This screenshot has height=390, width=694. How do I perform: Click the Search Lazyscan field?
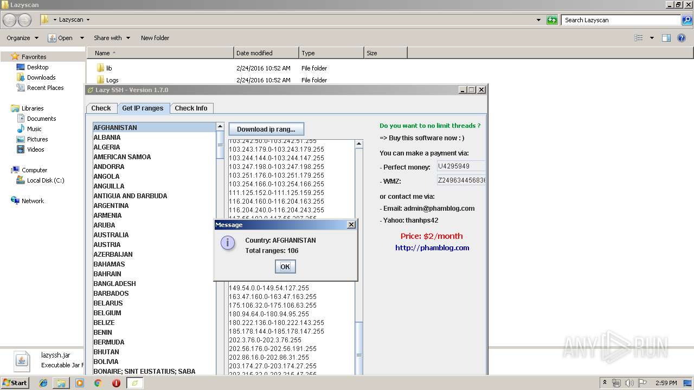click(621, 20)
